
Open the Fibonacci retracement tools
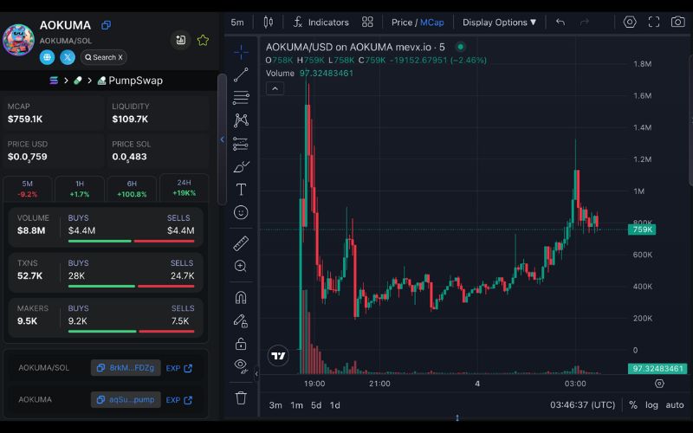[x=241, y=98]
